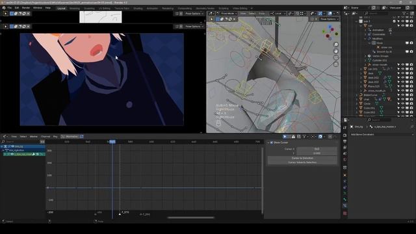Open the red Material properties tab icon

tap(344, 213)
